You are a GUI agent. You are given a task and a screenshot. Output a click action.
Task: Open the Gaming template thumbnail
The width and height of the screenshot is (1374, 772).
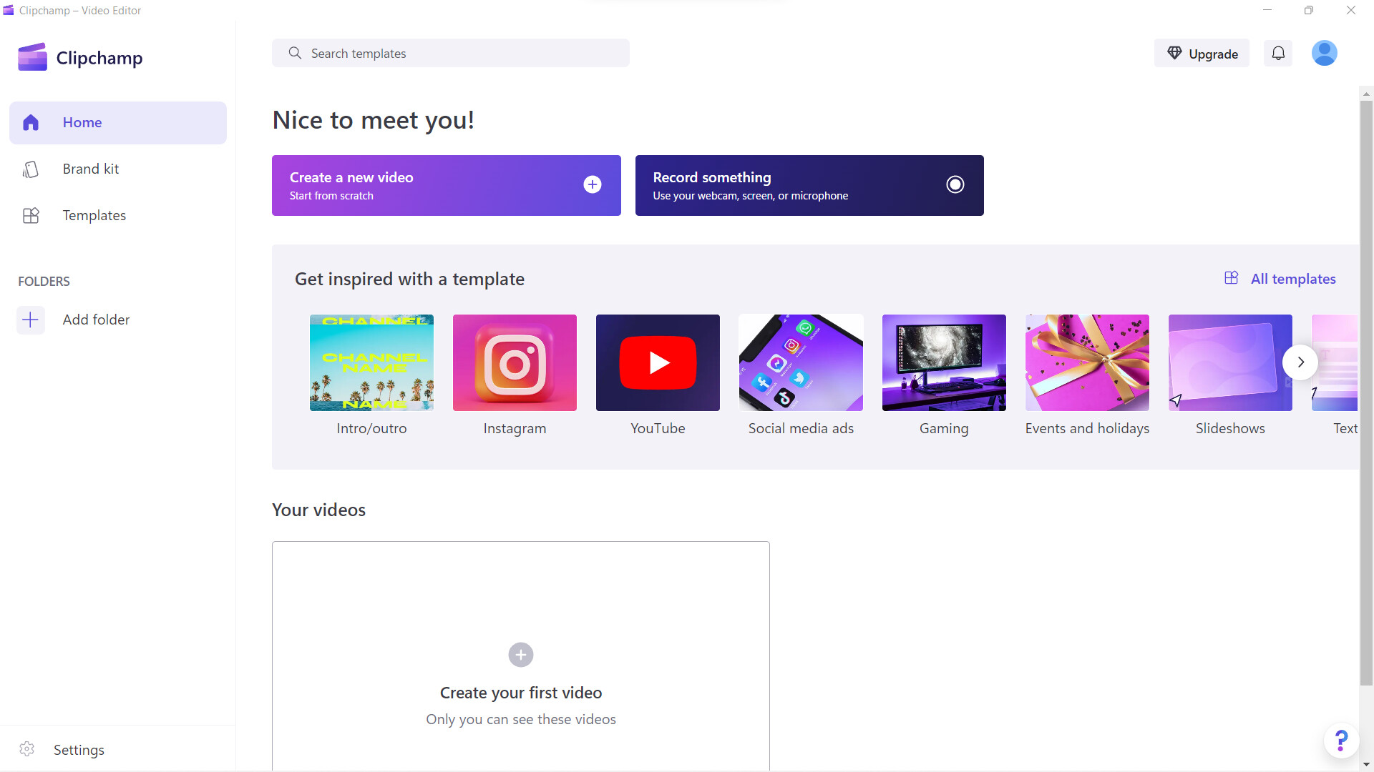click(x=943, y=362)
